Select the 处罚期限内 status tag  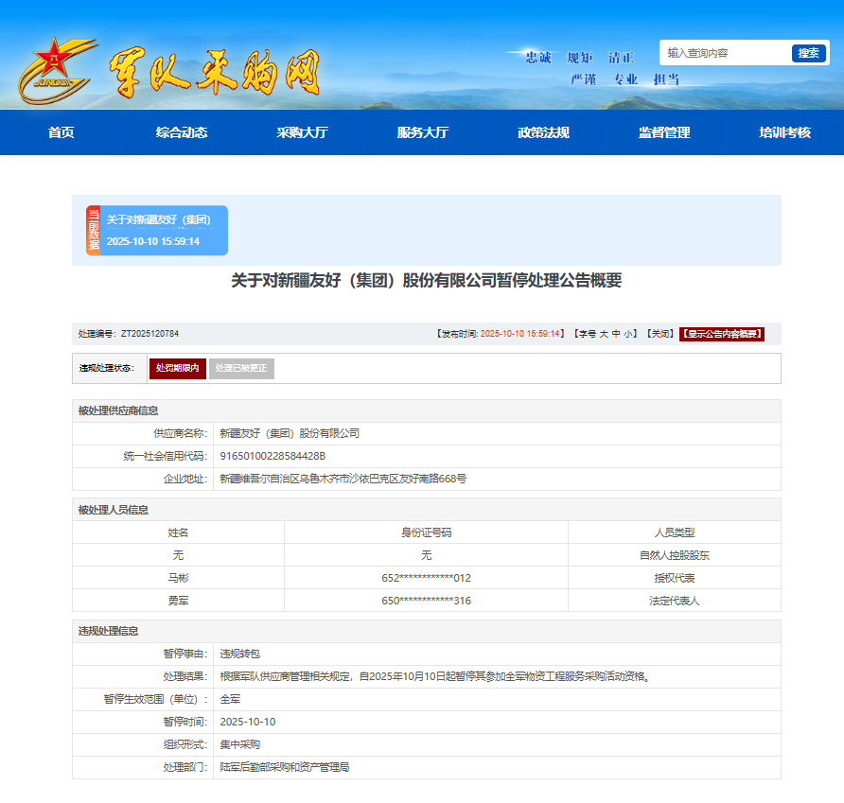click(177, 368)
